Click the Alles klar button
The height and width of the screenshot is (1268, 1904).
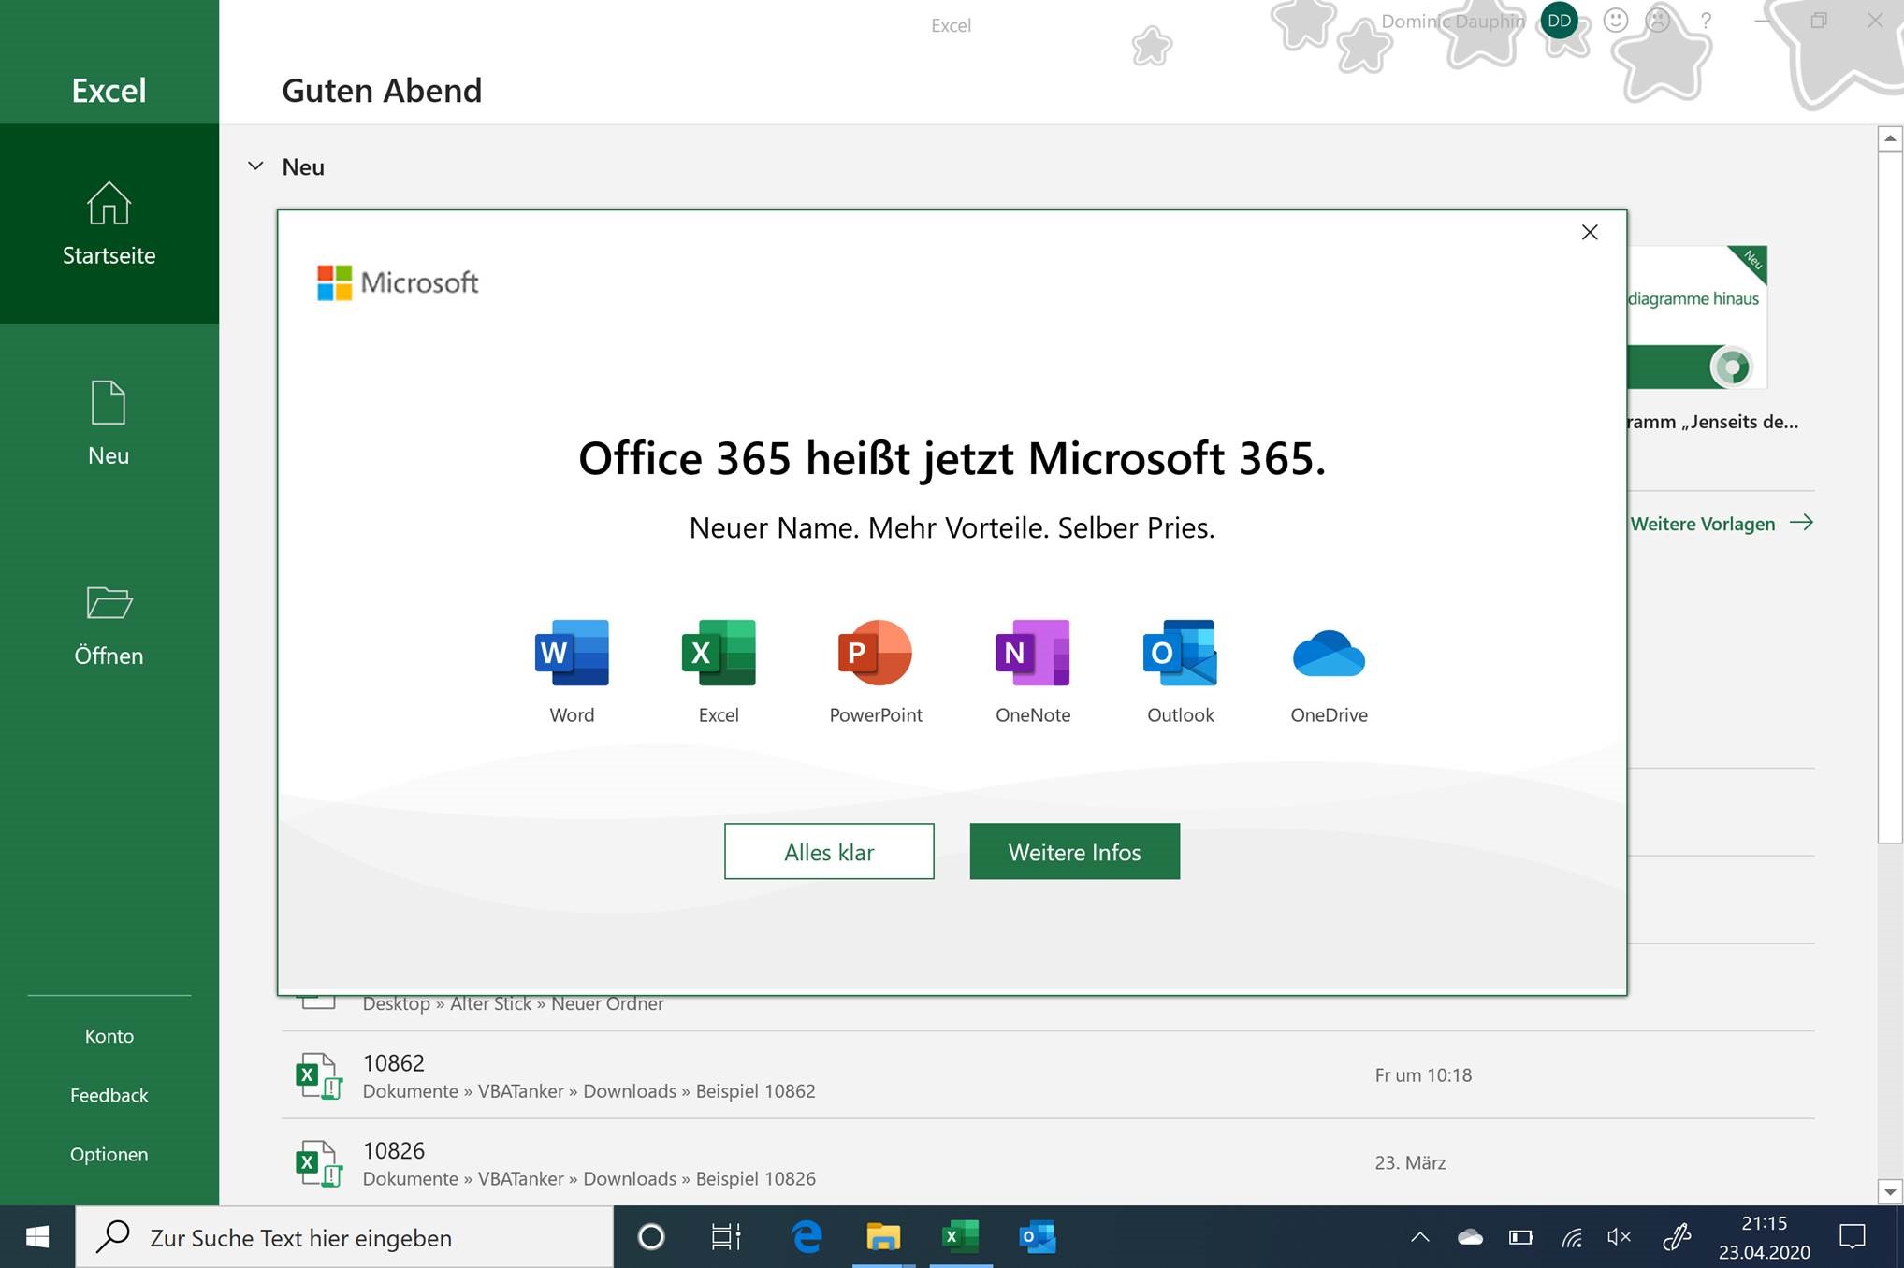point(828,851)
